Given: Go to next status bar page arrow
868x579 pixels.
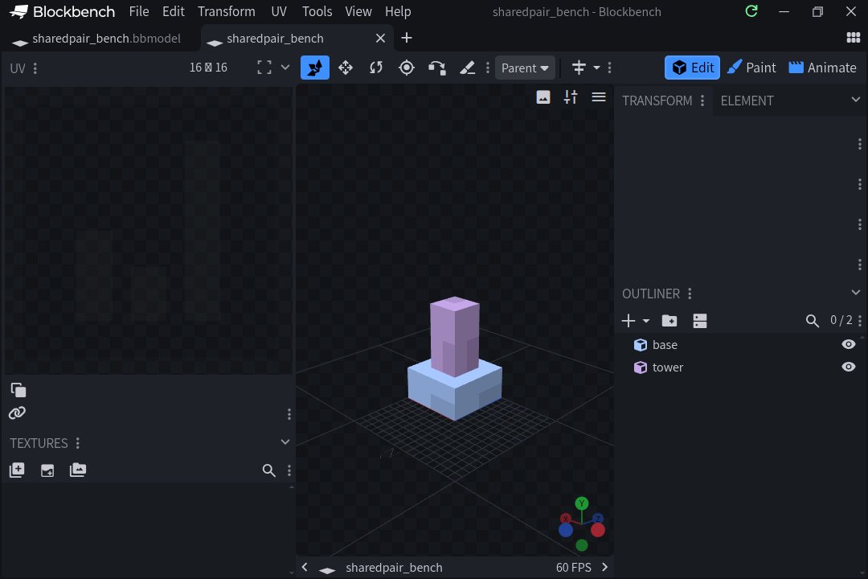Looking at the screenshot, I should pyautogui.click(x=604, y=567).
